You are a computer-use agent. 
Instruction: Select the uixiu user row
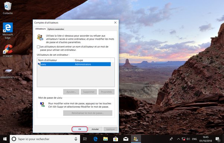[74, 64]
